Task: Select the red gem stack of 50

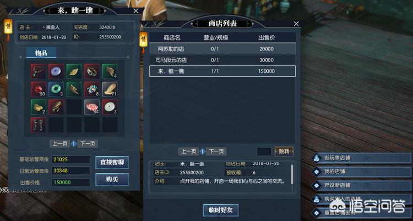Action: click(x=38, y=89)
